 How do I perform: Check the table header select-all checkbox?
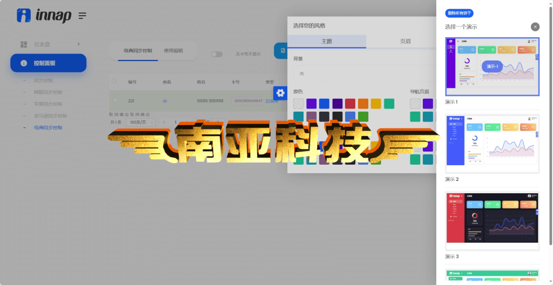tap(114, 81)
